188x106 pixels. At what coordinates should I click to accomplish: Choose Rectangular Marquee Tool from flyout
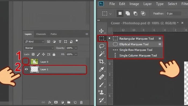click(x=135, y=38)
